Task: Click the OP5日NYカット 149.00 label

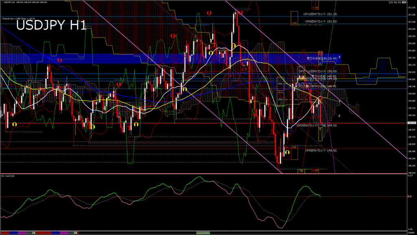Action: click(x=316, y=125)
